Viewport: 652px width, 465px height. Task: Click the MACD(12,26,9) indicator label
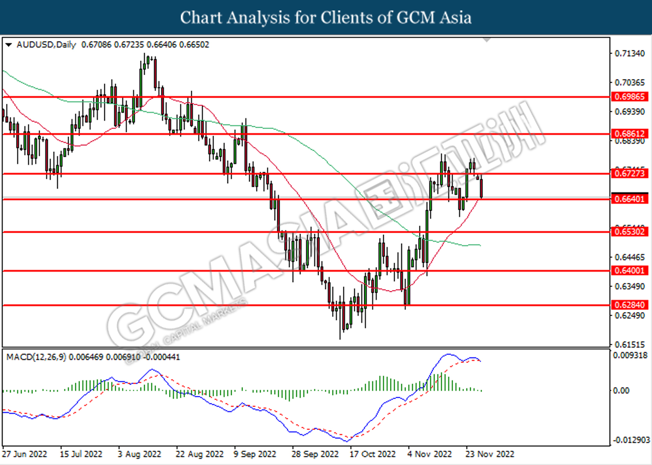pos(37,357)
